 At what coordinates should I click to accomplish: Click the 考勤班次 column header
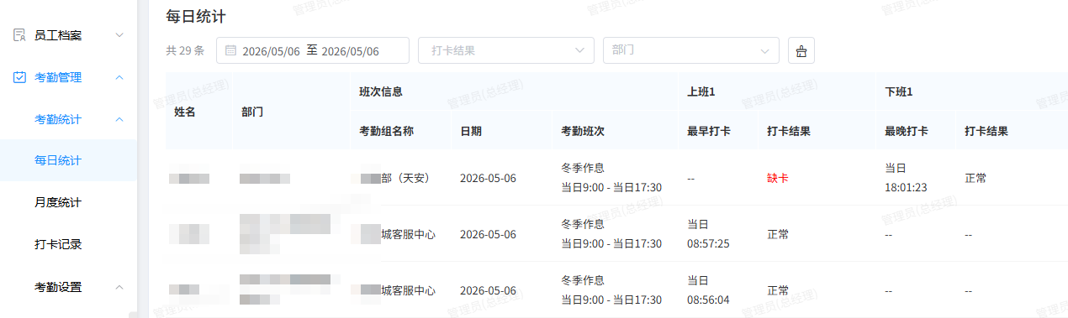point(583,131)
